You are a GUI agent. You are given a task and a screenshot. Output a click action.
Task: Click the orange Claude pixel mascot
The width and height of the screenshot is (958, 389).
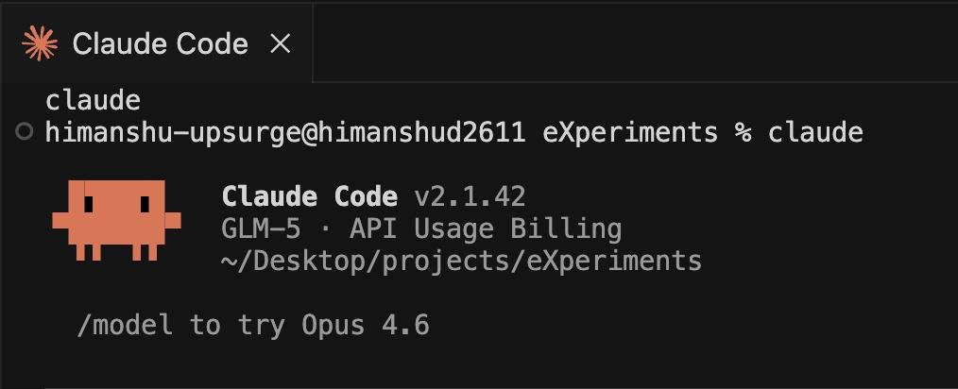click(115, 220)
